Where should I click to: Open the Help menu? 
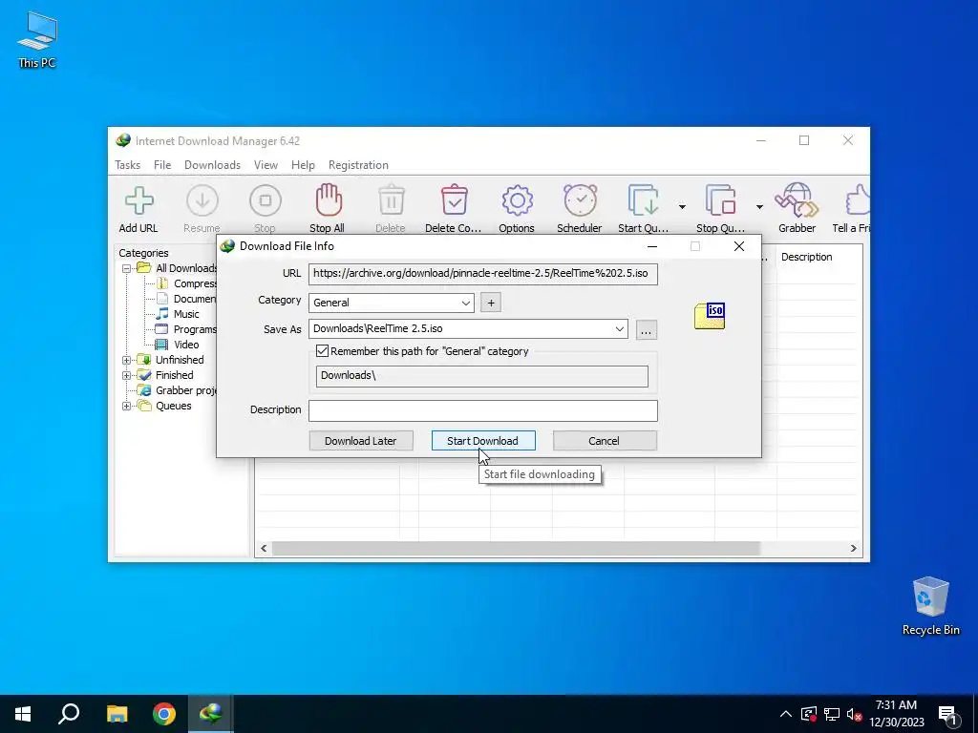tap(303, 165)
